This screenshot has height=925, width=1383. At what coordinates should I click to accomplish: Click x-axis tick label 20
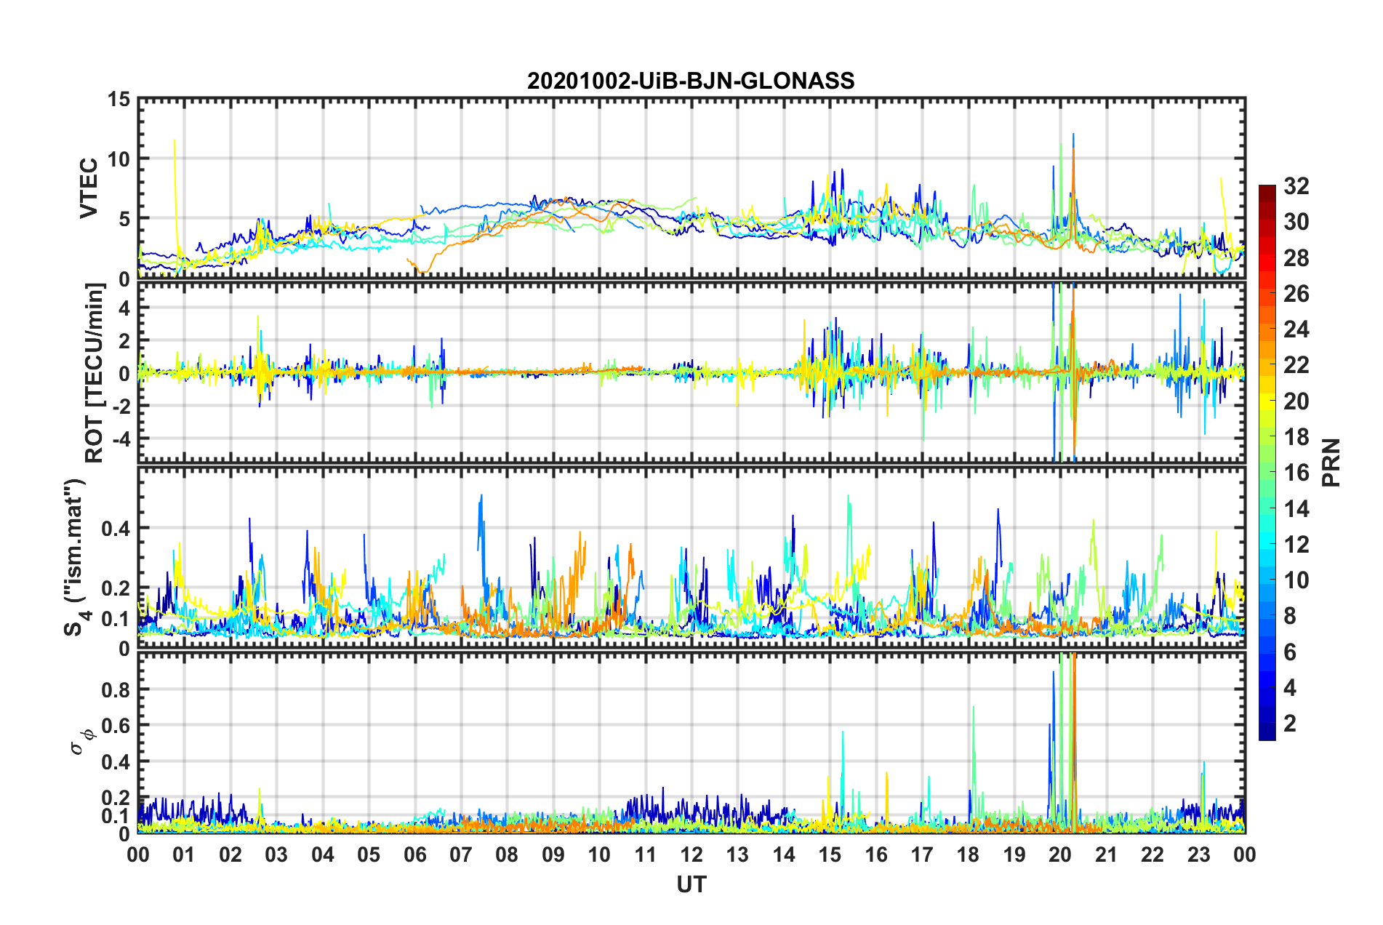coord(1060,854)
